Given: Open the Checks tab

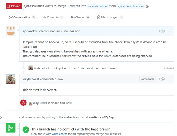Looking at the screenshot, I should click(x=80, y=17).
